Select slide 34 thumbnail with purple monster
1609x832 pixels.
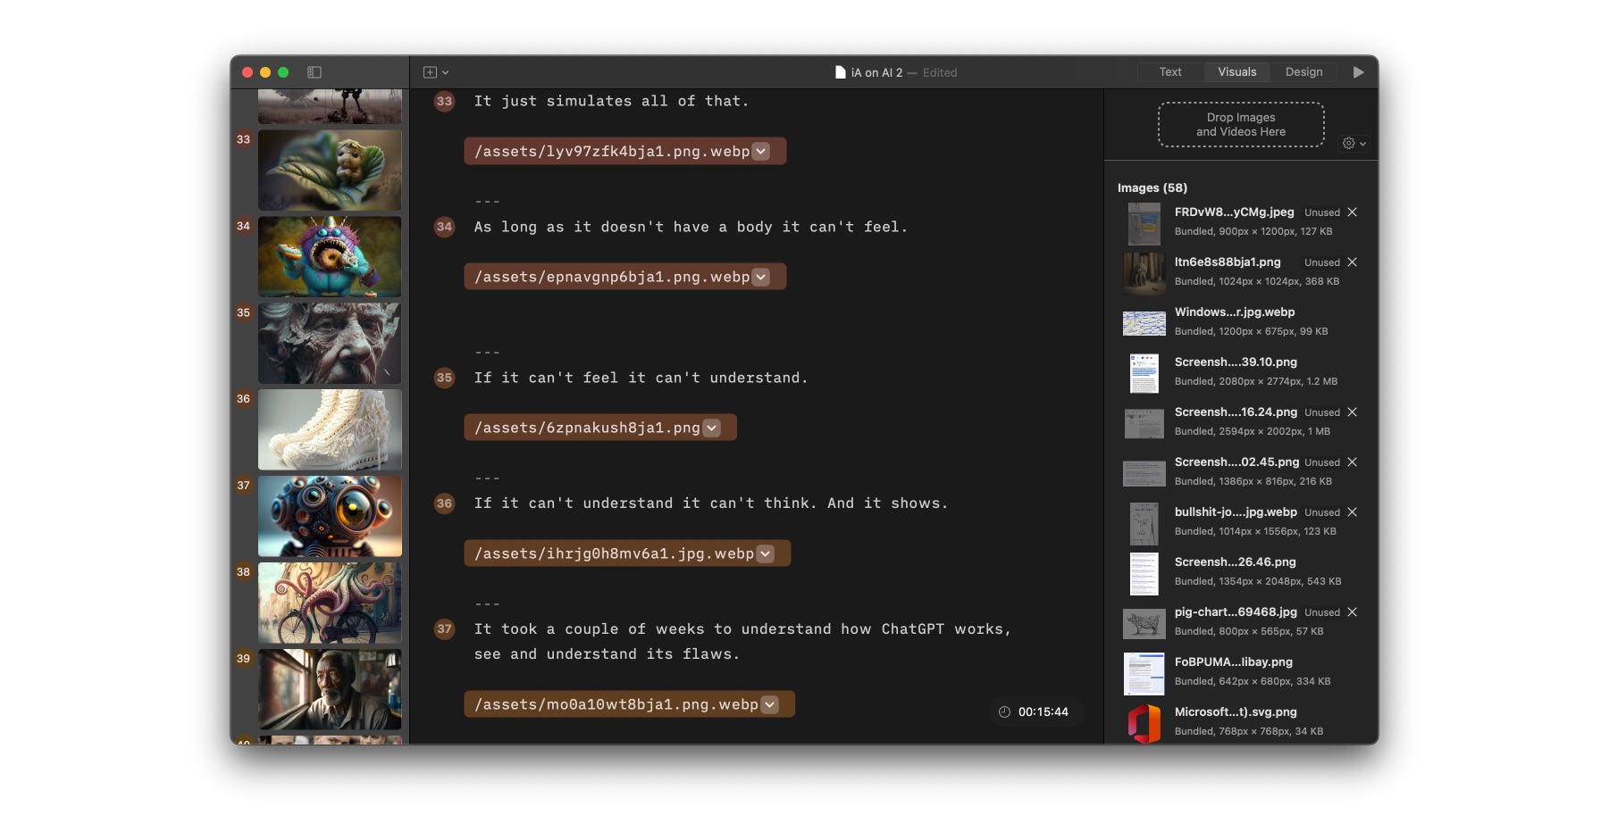point(330,257)
